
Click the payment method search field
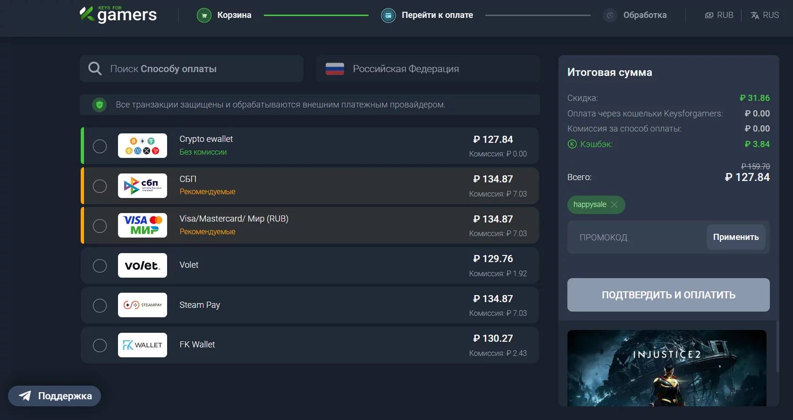[192, 69]
